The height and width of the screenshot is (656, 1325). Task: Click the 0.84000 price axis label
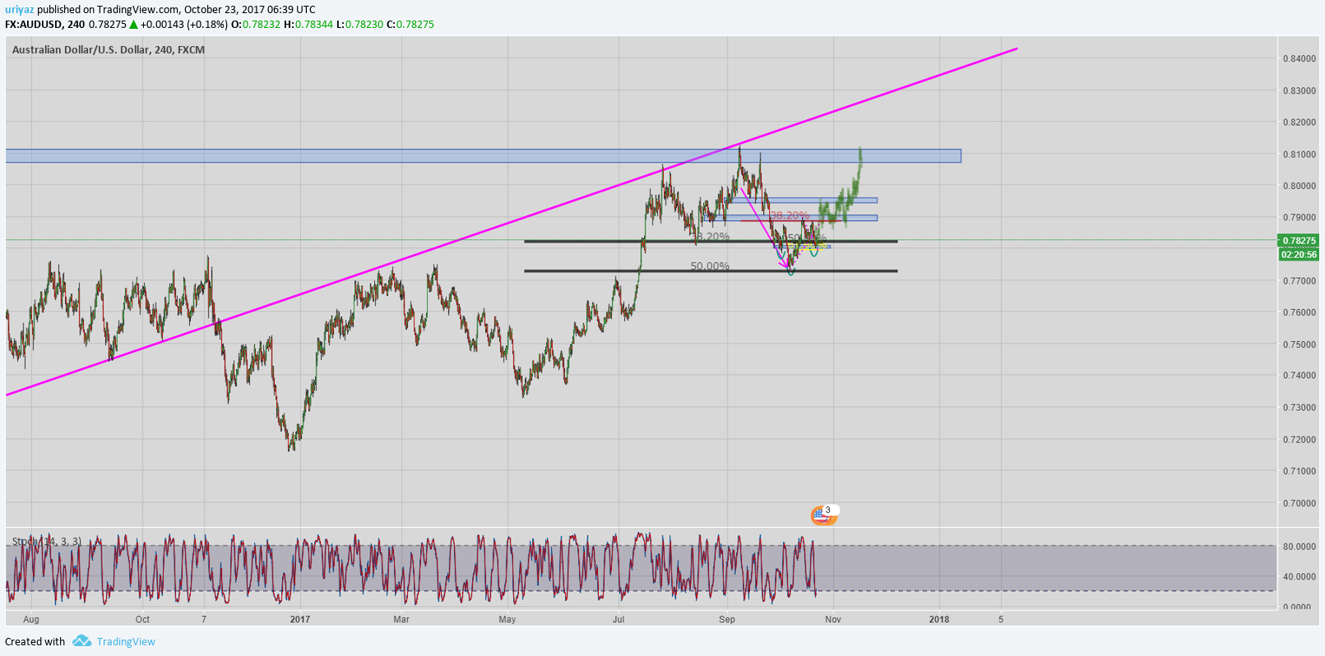1299,59
